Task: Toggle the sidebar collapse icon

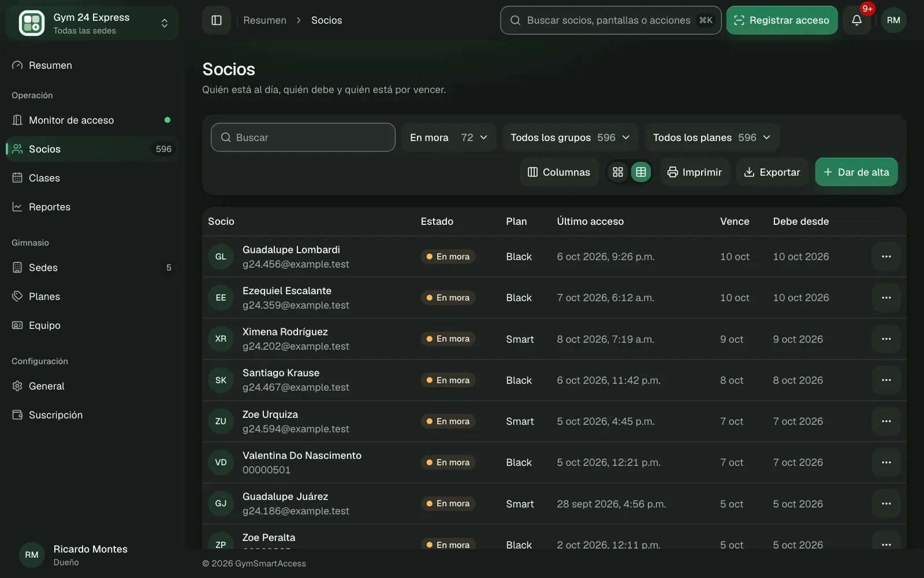Action: 217,20
